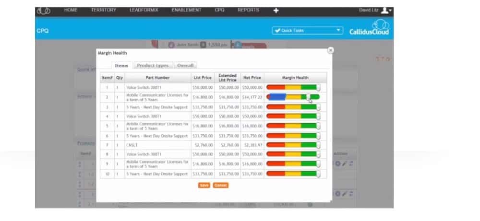Image resolution: width=480 pixels, height=221 pixels.
Task: Click the checkmark icon in Quick Tasks
Action: click(277, 30)
